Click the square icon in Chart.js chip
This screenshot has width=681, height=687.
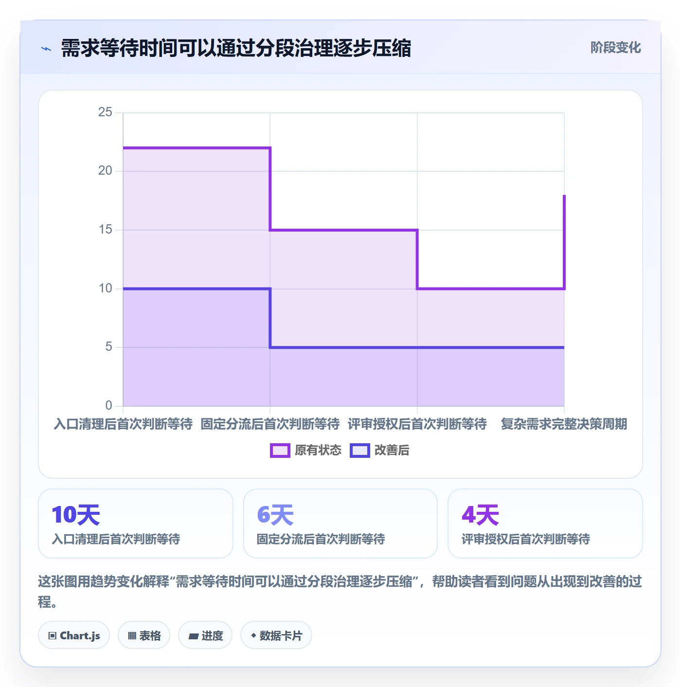tap(53, 635)
